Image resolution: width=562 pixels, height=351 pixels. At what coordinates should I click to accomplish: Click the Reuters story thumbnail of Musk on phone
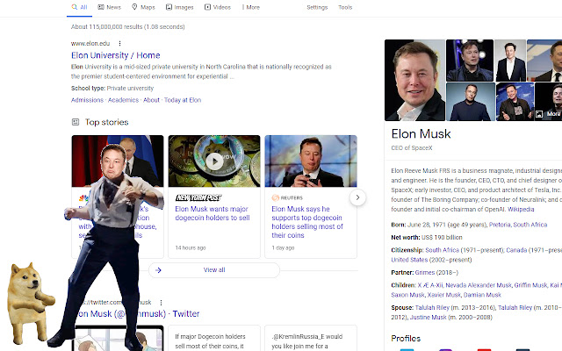[311, 161]
